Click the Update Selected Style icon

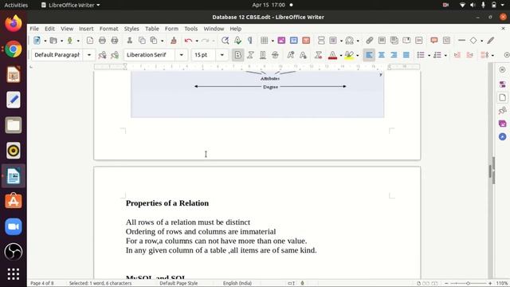pos(102,55)
